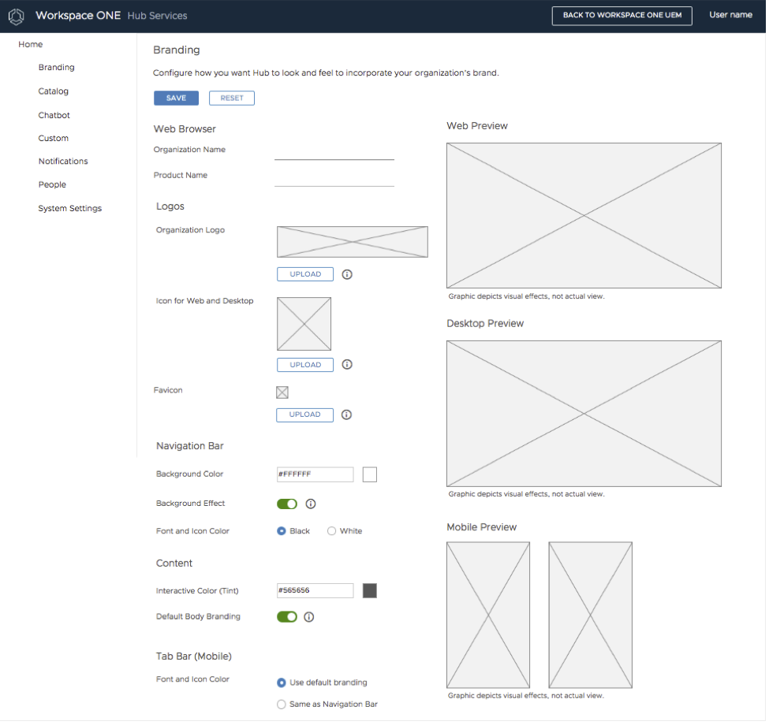
Task: Toggle the Default Body Branding switch
Action: click(x=287, y=617)
